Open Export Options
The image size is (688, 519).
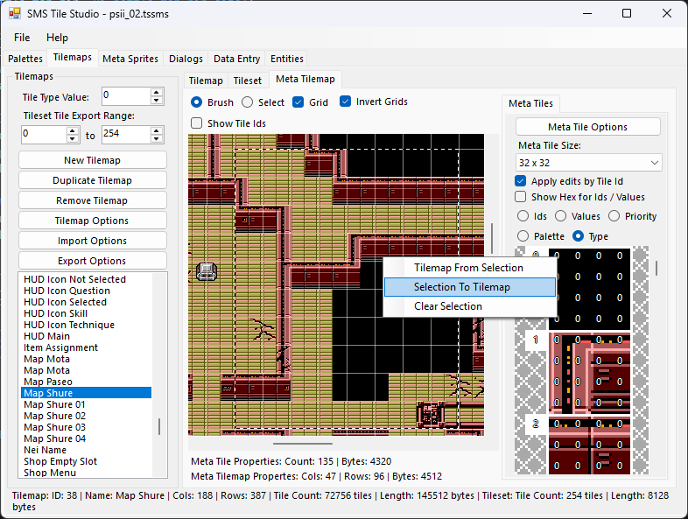(93, 261)
